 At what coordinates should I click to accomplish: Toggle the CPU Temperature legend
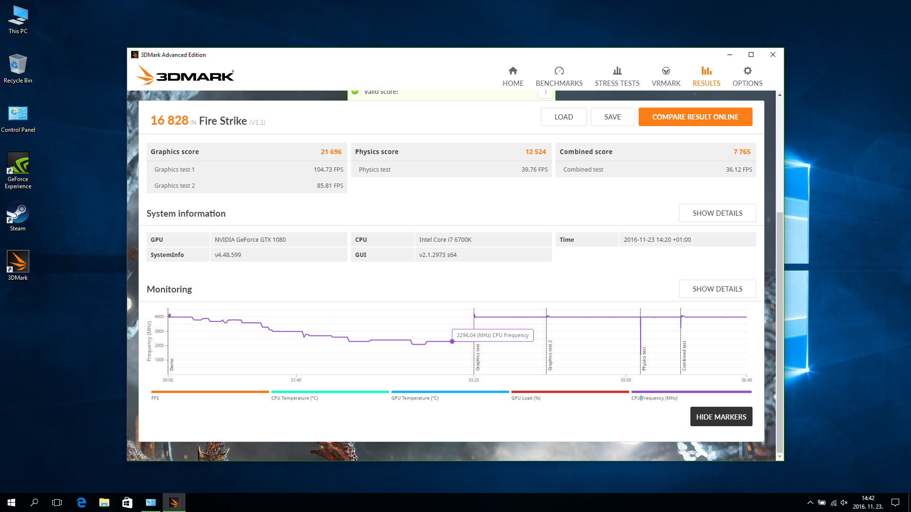click(x=330, y=395)
